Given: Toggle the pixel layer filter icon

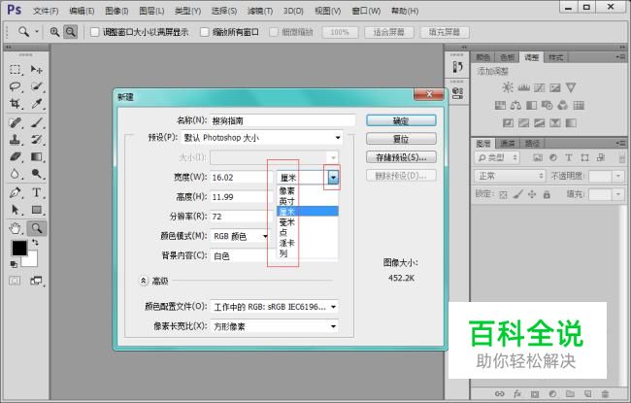Looking at the screenshot, I should pos(538,157).
